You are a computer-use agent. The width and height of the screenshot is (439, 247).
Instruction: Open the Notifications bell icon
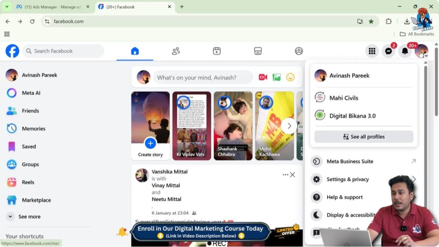(405, 51)
